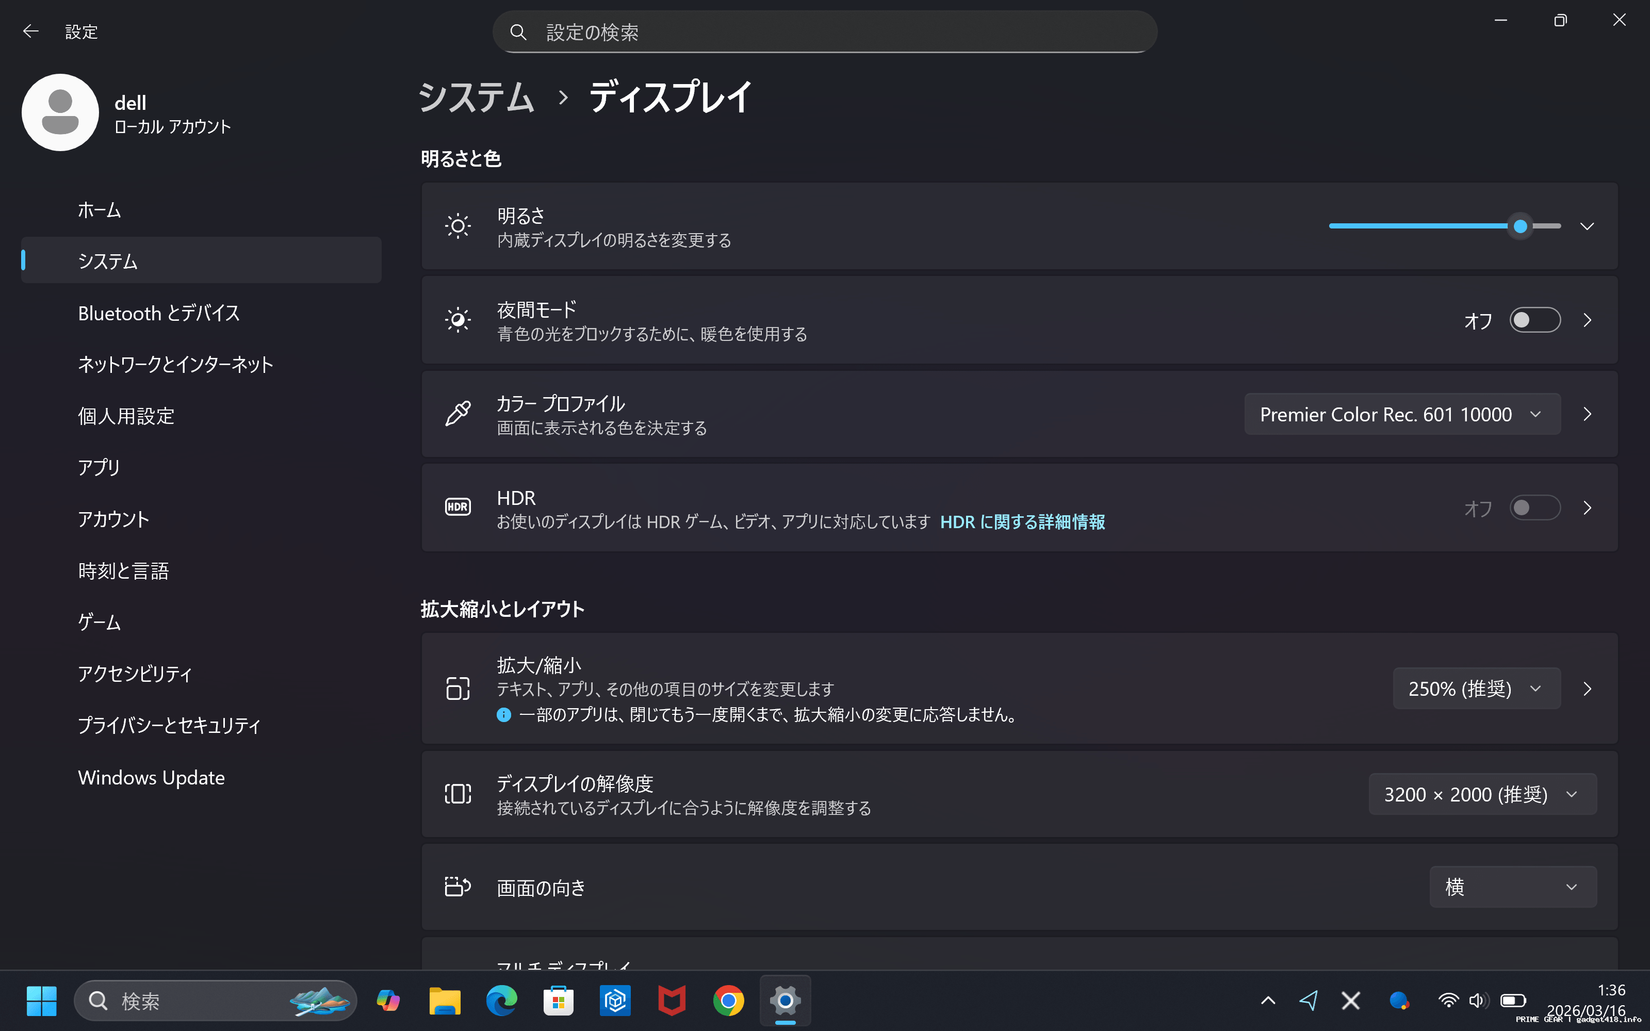Image resolution: width=1650 pixels, height=1031 pixels.
Task: Click the search magnifier icon in settings search
Action: pyautogui.click(x=518, y=32)
